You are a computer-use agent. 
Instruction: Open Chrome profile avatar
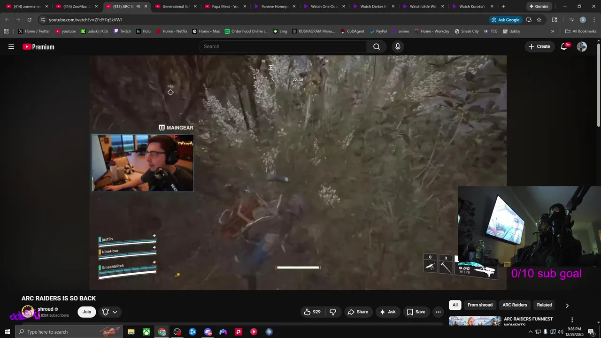point(583,20)
